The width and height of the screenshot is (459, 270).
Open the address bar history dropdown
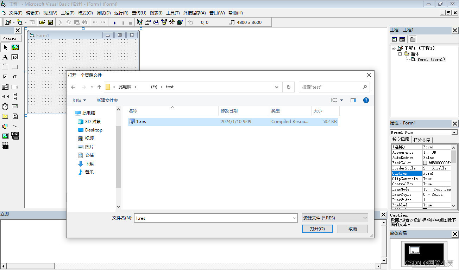(277, 87)
